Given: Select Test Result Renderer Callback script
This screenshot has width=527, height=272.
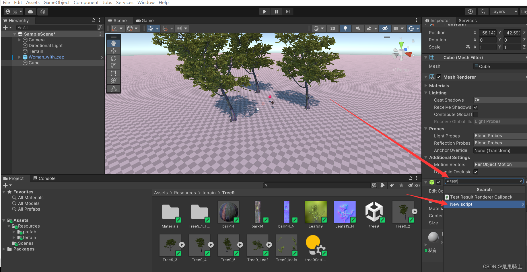Looking at the screenshot, I should click(485, 197).
